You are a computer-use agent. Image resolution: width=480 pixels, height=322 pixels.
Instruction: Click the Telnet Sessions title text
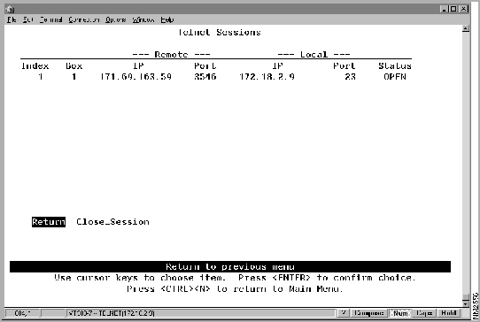[220, 33]
